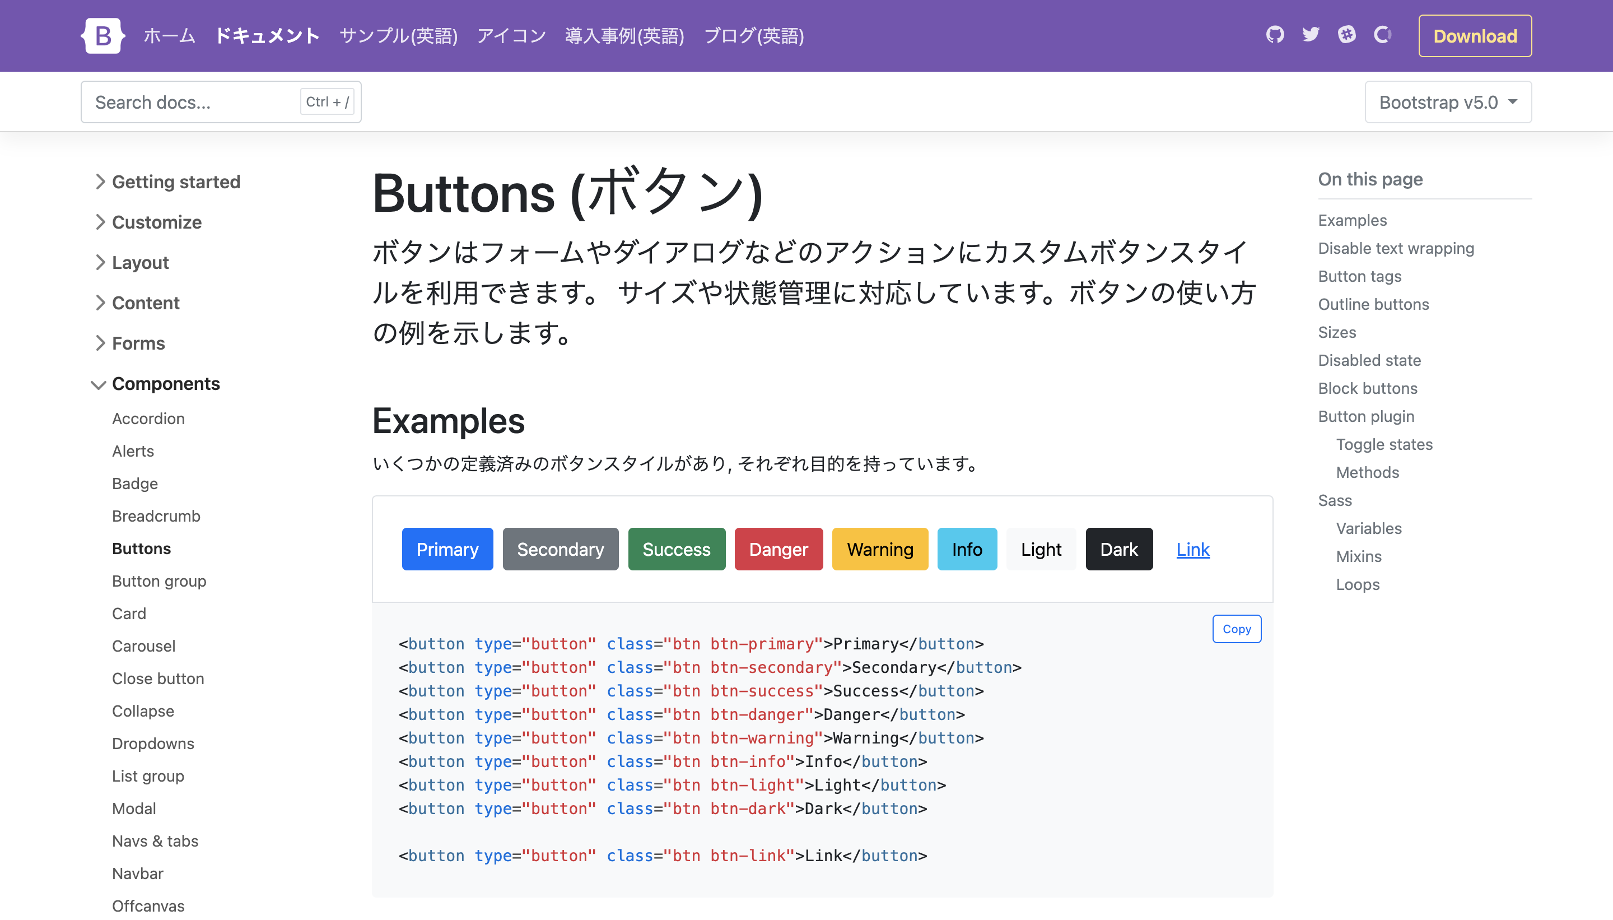Click the cyan Info button

tap(967, 549)
